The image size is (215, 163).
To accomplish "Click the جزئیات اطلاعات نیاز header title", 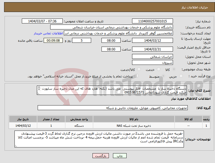I will (195, 7).
